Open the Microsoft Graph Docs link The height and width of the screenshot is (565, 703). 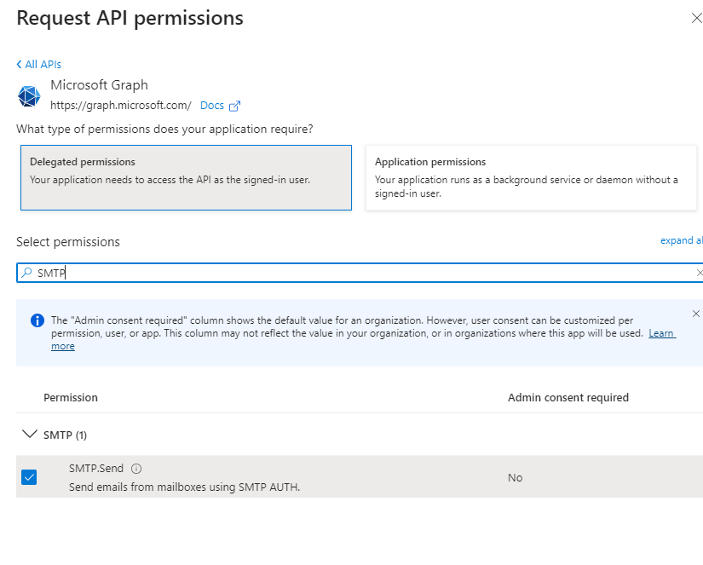click(211, 106)
